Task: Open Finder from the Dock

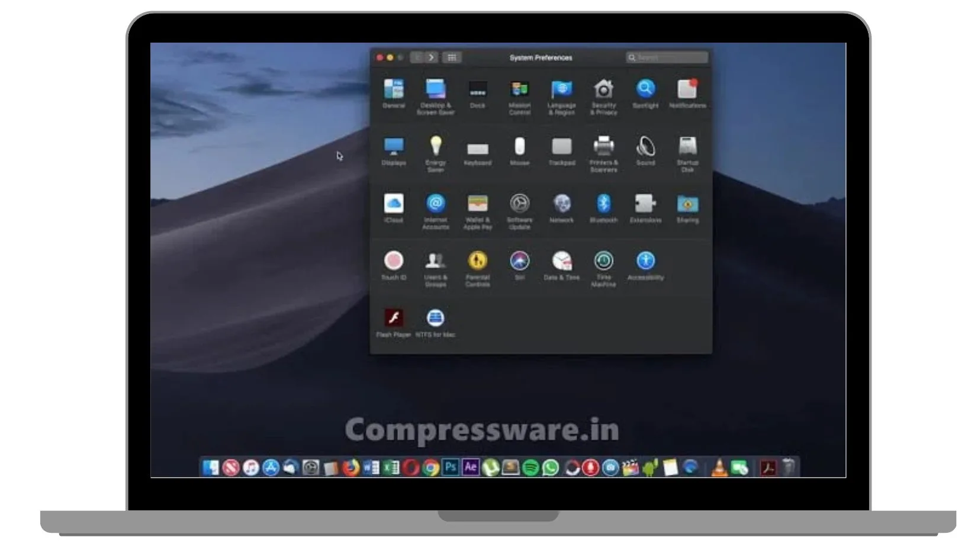Action: pyautogui.click(x=211, y=468)
